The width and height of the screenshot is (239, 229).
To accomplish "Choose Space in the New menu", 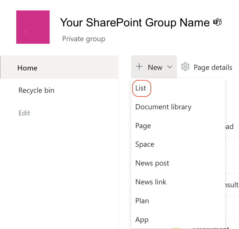I will pyautogui.click(x=144, y=144).
